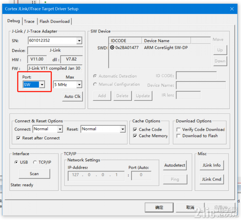The image size is (241, 220).
Task: Select the 0x2BA01477 IDCODE radio entry
Action: click(x=112, y=47)
